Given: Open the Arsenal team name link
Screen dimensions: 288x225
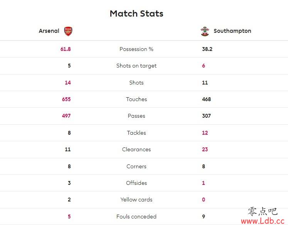Looking at the screenshot, I should point(49,31).
